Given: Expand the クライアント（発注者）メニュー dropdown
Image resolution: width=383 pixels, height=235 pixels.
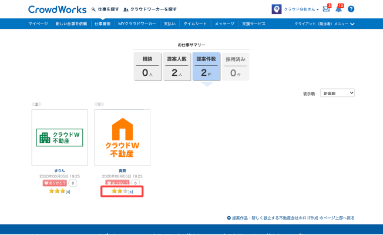Looking at the screenshot, I should 325,23.
